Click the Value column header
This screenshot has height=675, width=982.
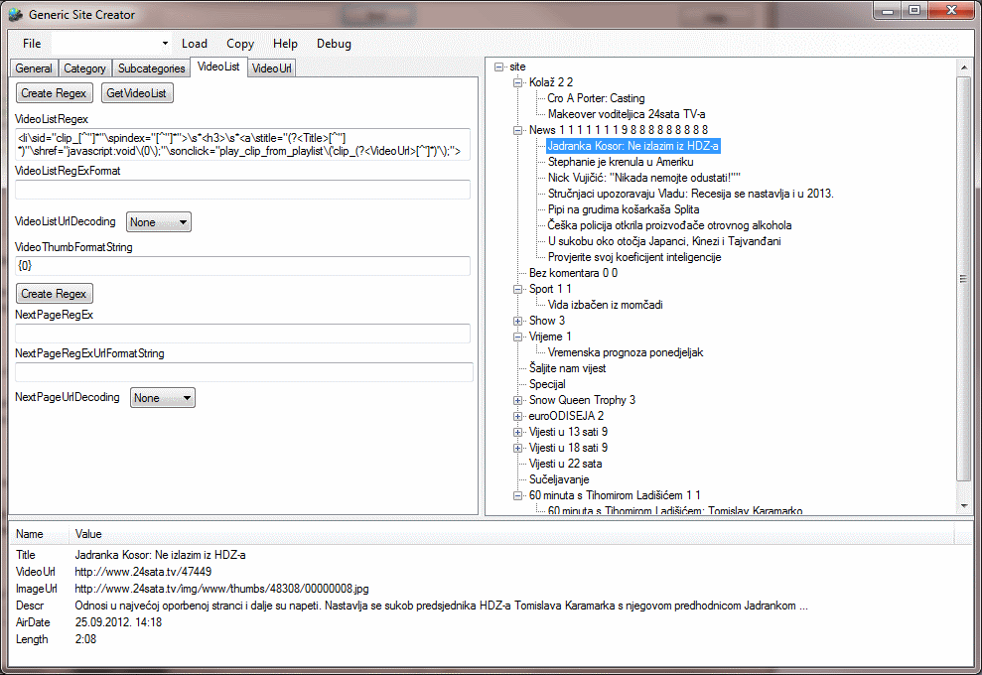click(x=89, y=534)
